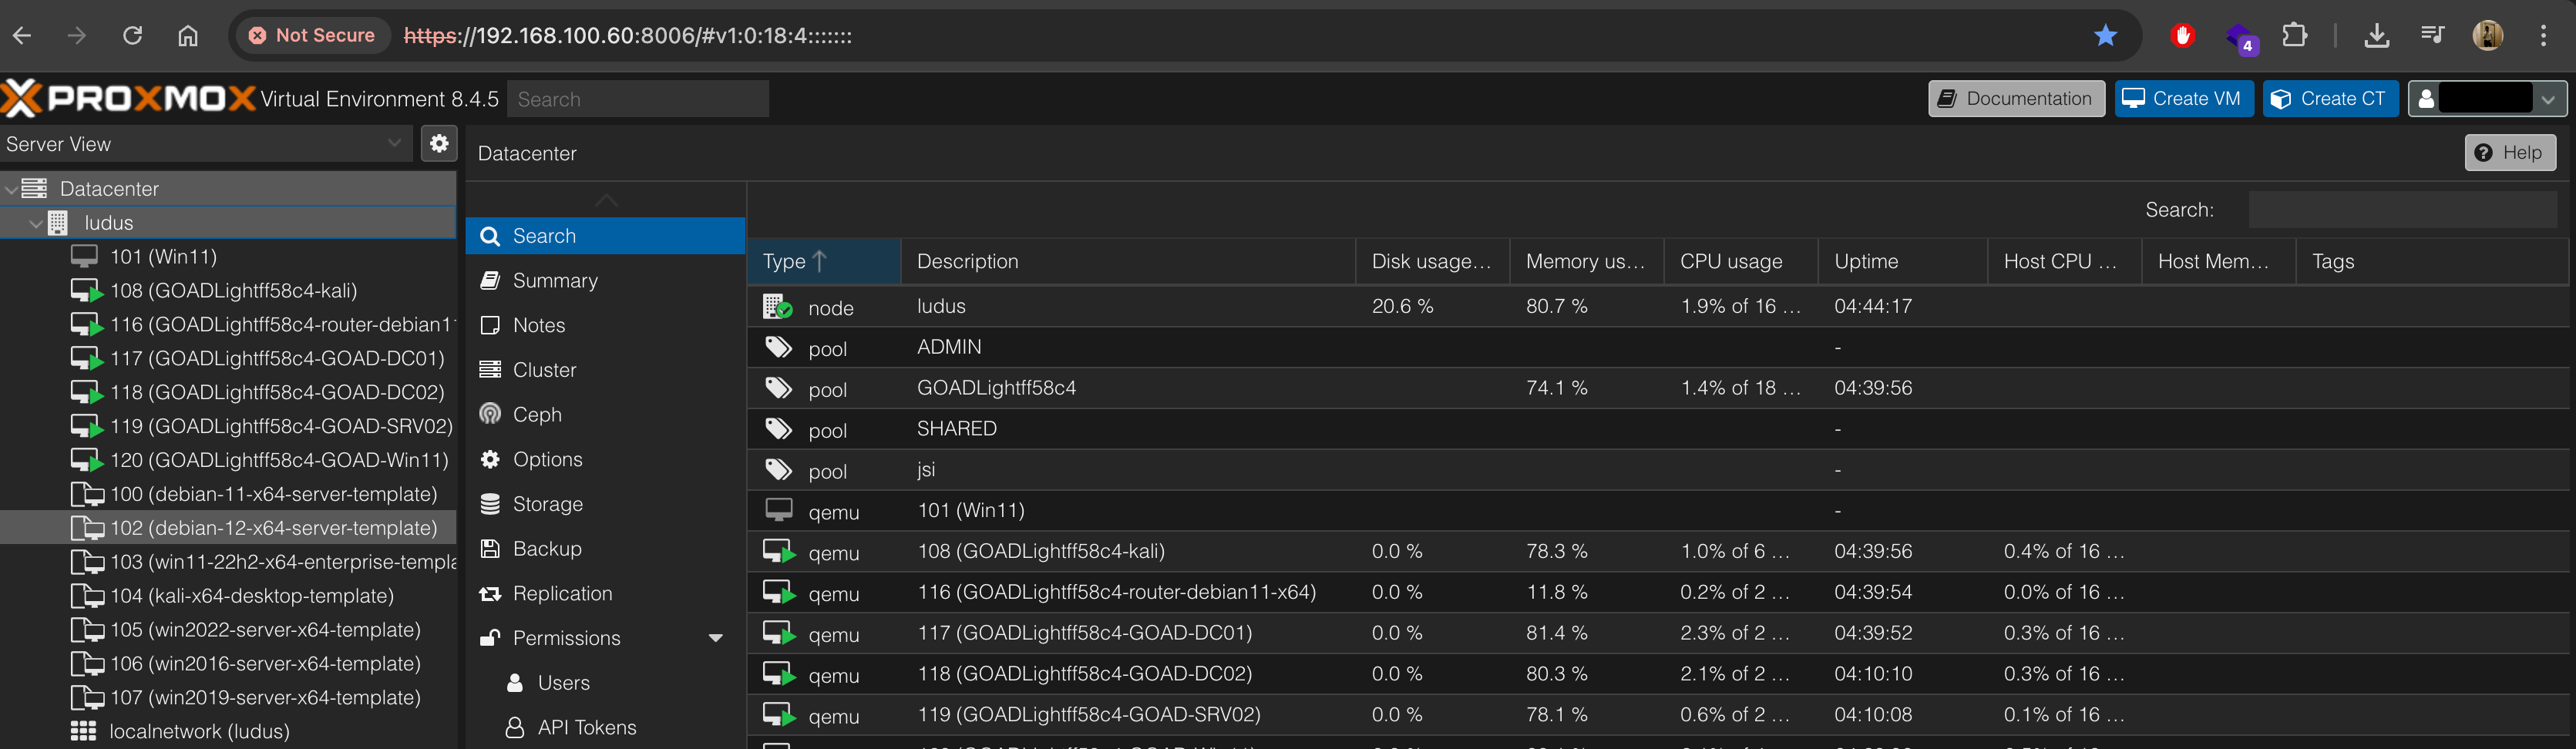This screenshot has width=2576, height=749.
Task: Collapse the ludus node in tree
Action: point(35,223)
